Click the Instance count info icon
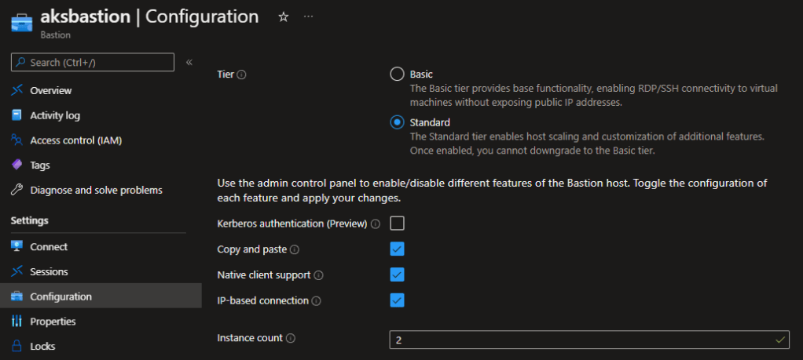The height and width of the screenshot is (360, 803). click(291, 339)
